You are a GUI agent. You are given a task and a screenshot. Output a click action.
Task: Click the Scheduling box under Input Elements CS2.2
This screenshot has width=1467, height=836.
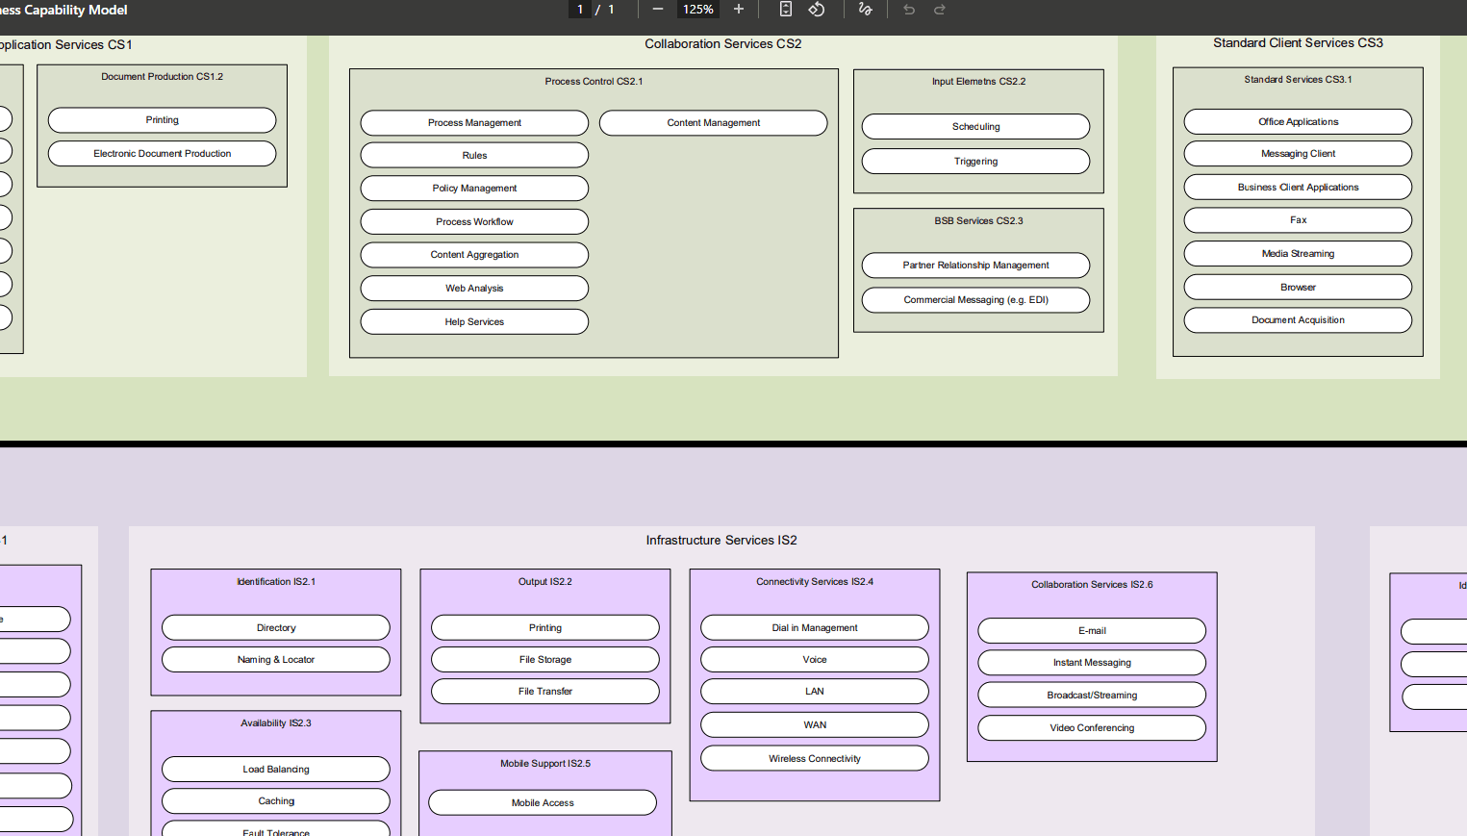click(975, 126)
